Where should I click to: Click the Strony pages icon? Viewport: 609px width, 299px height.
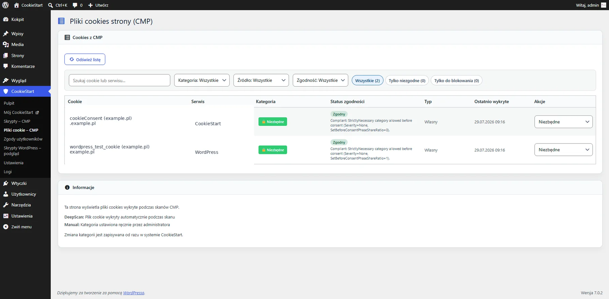pos(6,55)
